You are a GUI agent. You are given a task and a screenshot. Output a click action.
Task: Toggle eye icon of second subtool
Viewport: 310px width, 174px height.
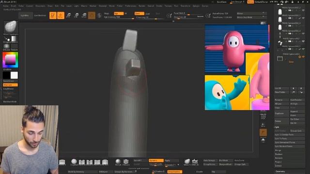303,18
